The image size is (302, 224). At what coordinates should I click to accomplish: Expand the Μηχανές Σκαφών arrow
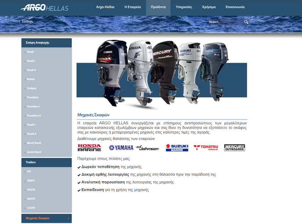tap(68, 218)
